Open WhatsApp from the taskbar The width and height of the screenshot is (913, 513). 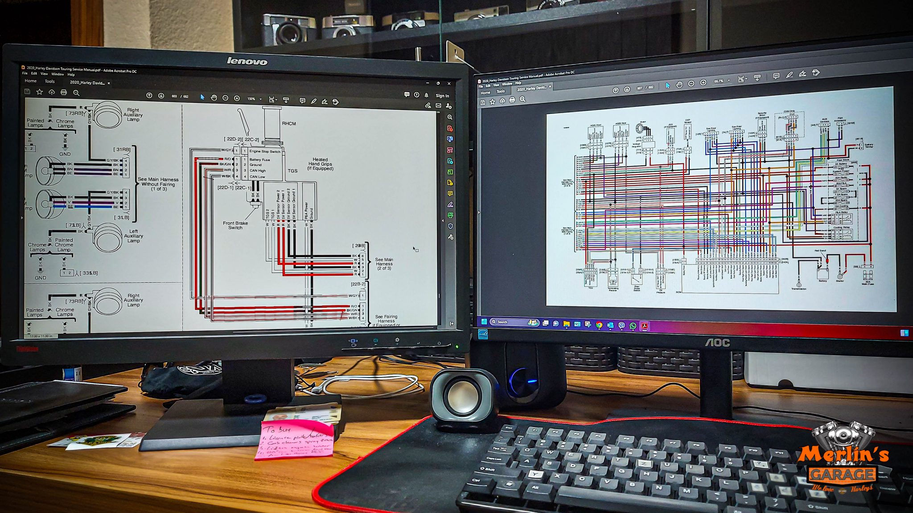(x=633, y=326)
